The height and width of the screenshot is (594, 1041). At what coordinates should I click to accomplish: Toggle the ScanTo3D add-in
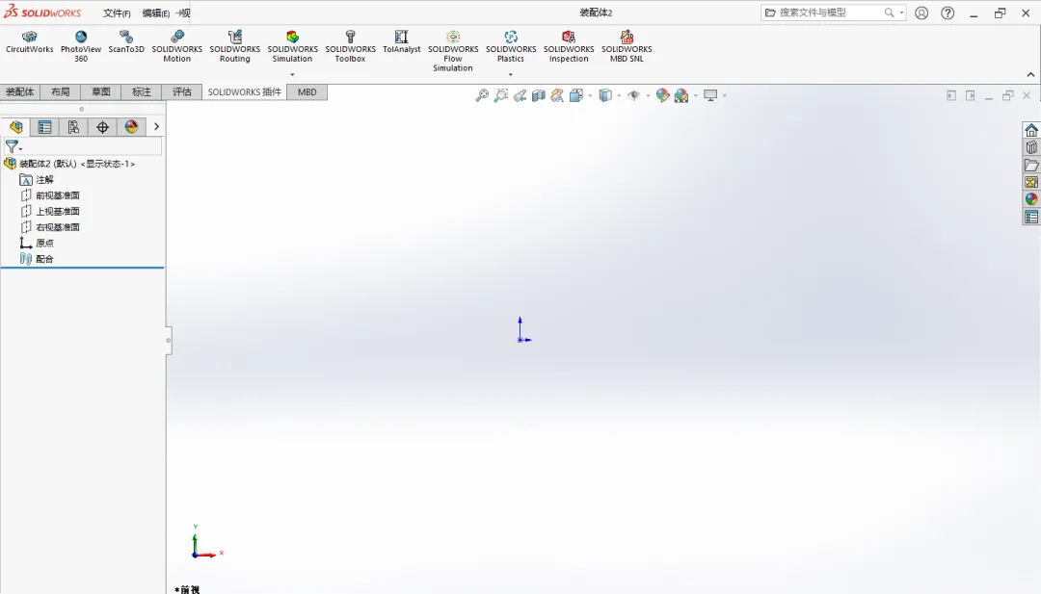(x=126, y=41)
